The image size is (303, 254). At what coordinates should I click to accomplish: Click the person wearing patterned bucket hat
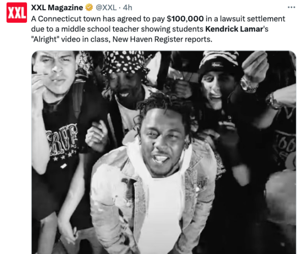[125, 77]
